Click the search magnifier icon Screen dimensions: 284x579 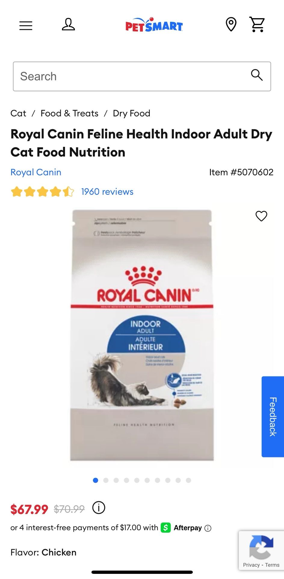pos(257,75)
